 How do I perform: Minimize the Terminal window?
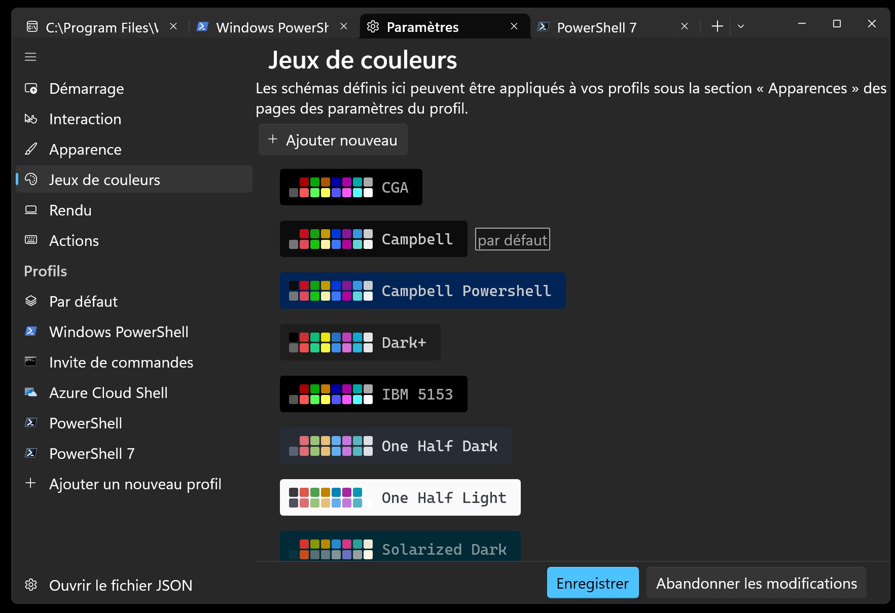pos(802,24)
